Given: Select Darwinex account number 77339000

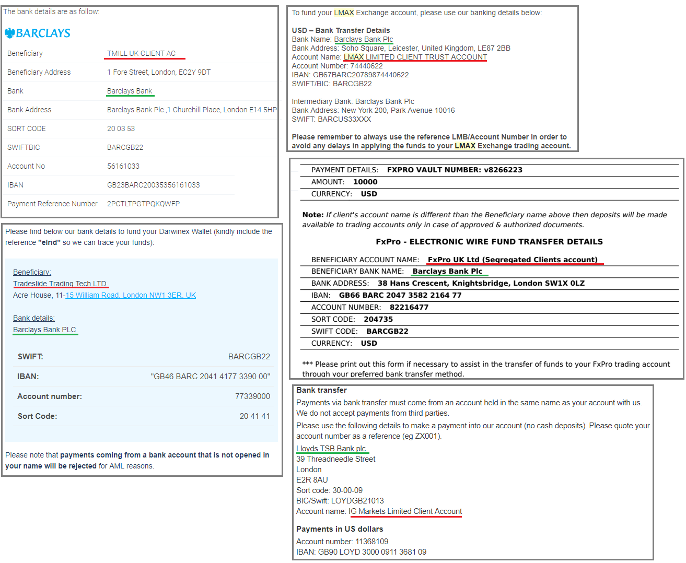Looking at the screenshot, I should click(252, 396).
